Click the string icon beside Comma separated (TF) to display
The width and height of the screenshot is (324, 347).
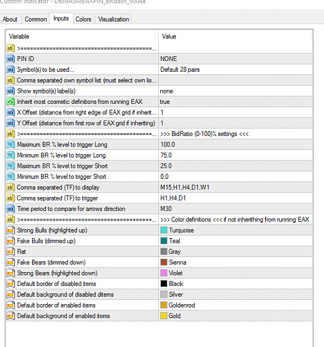point(11,188)
